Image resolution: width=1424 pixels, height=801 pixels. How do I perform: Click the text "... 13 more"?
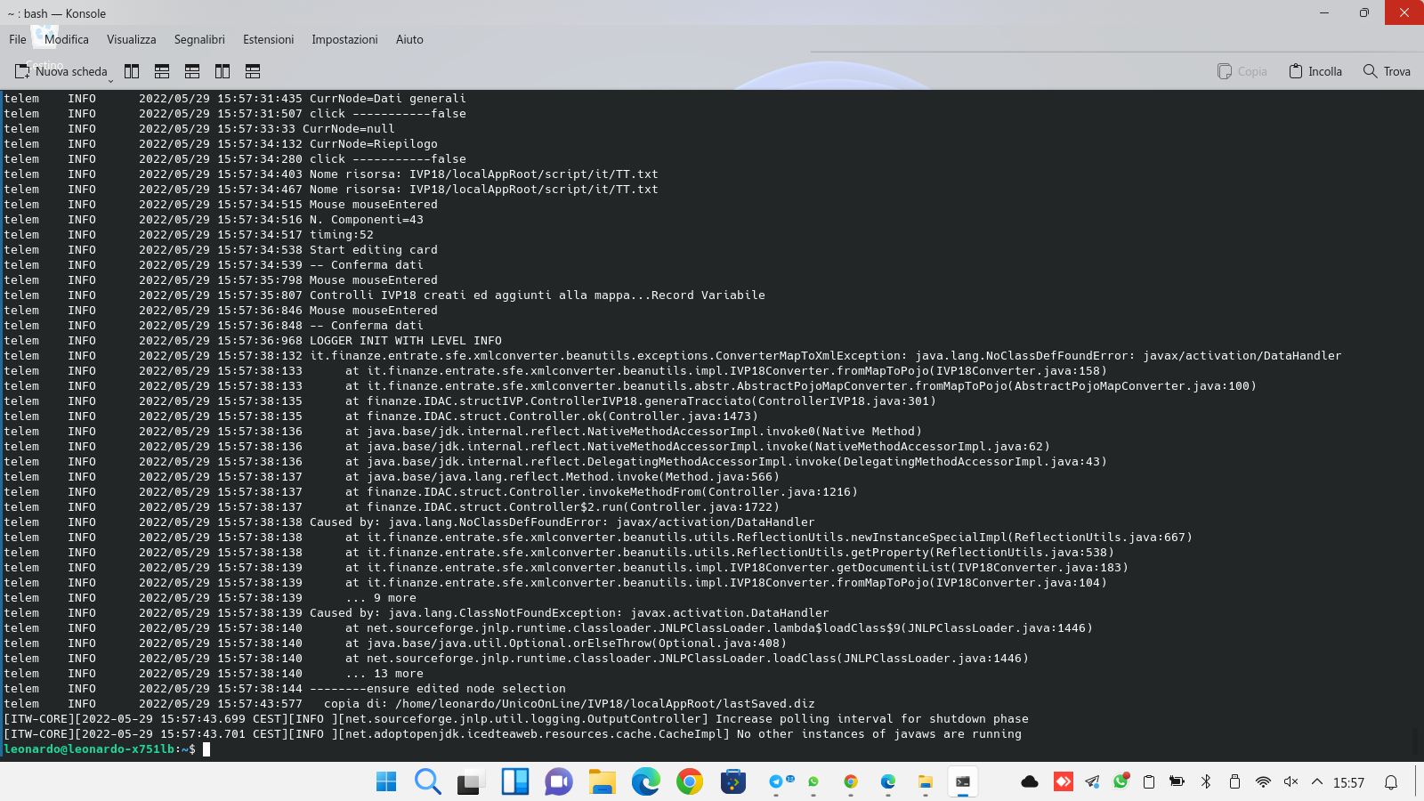point(384,674)
